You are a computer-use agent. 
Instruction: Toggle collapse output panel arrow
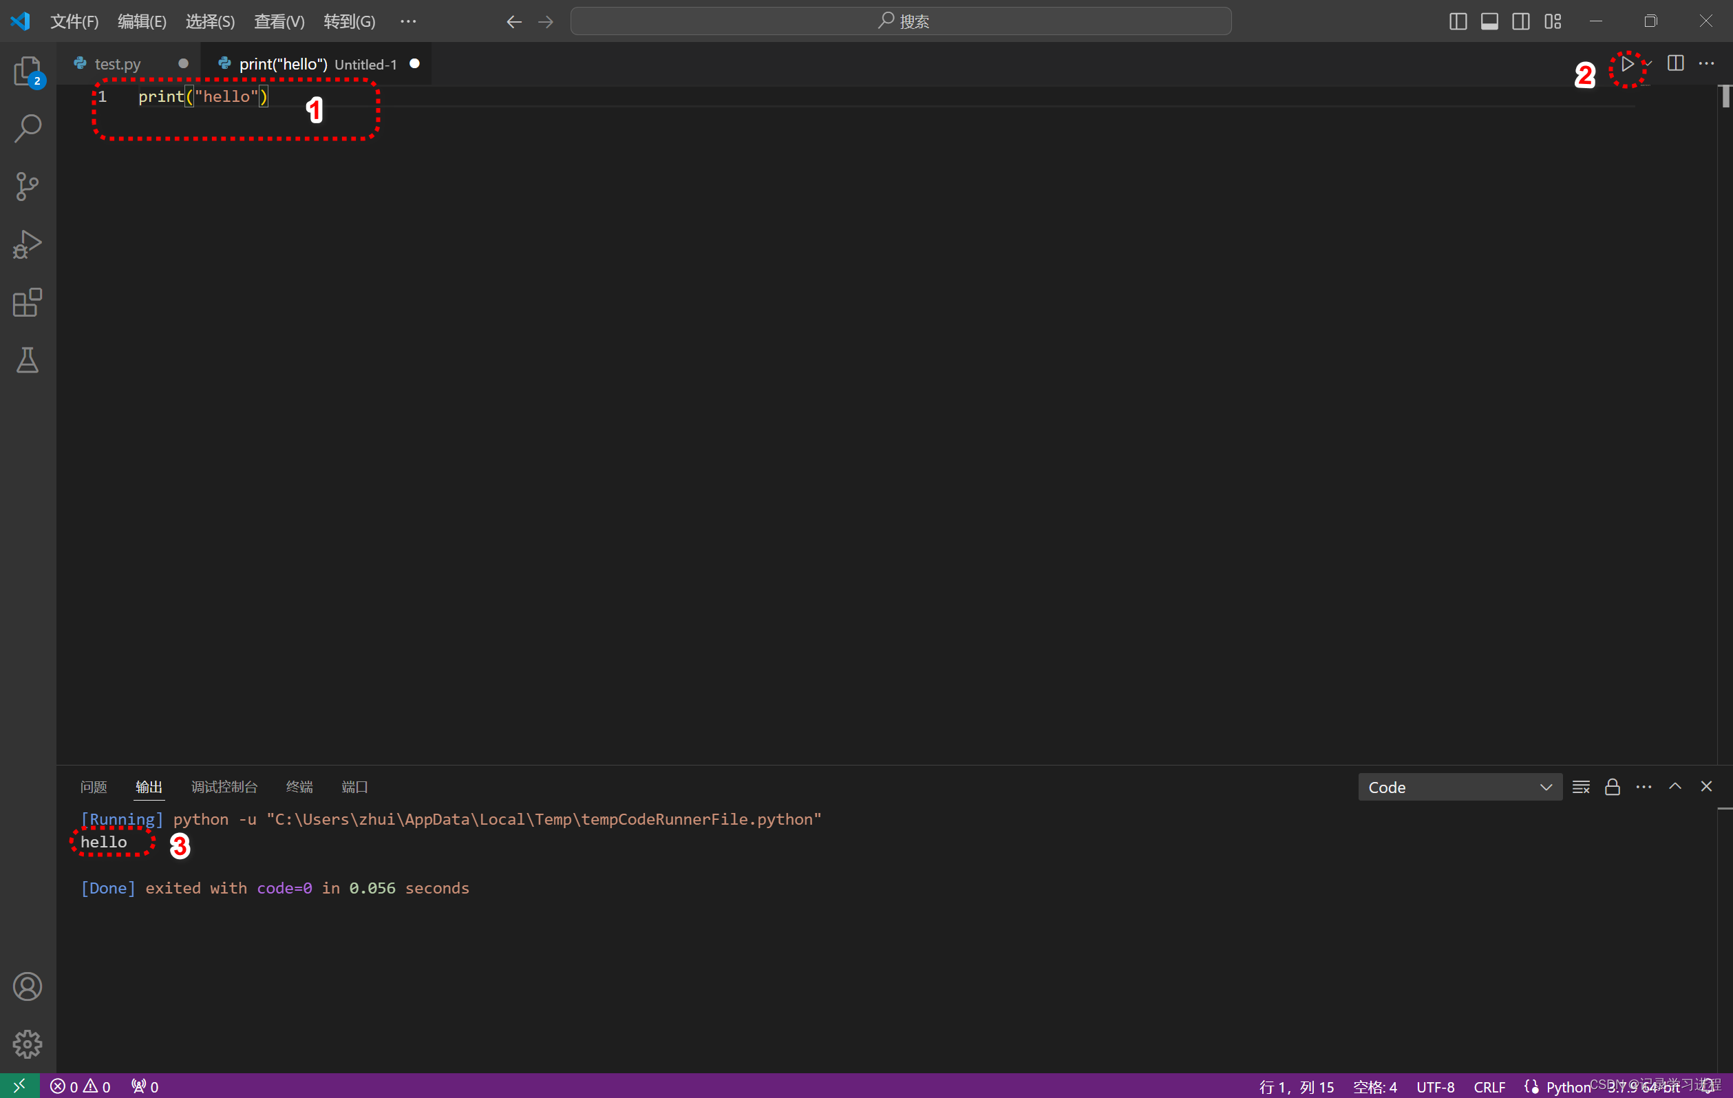click(x=1674, y=786)
